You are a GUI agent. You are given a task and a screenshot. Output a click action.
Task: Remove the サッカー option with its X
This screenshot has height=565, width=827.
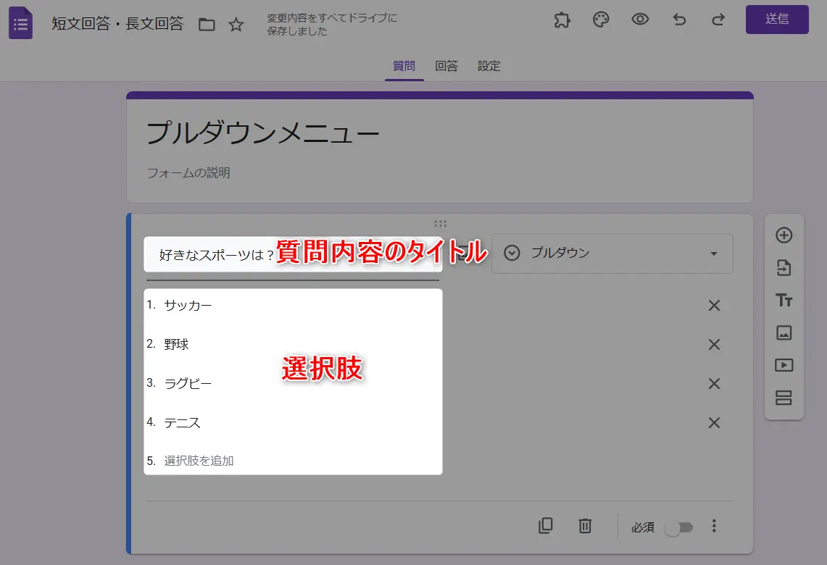[x=714, y=306]
